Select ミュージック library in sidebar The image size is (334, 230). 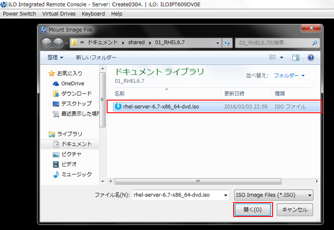pyautogui.click(x=76, y=175)
